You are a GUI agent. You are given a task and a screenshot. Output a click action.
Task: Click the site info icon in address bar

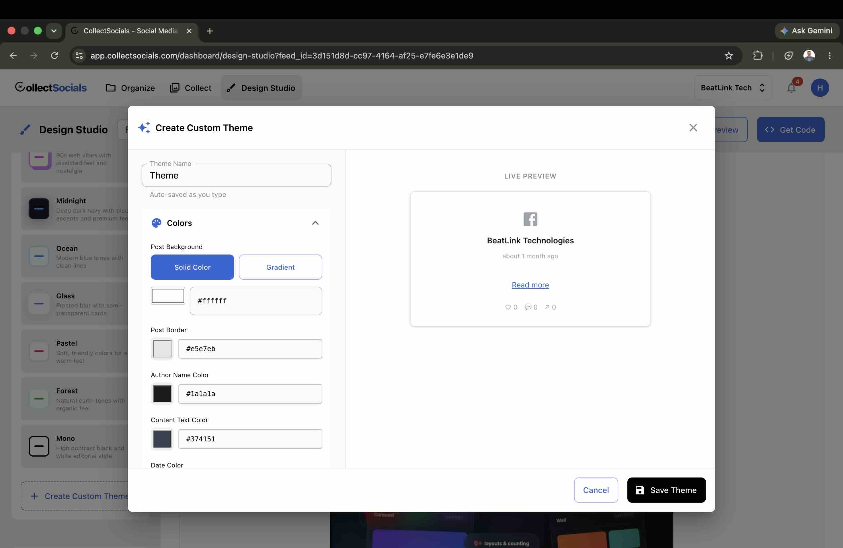pyautogui.click(x=79, y=56)
